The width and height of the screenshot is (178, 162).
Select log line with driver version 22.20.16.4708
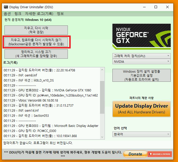[39, 70]
